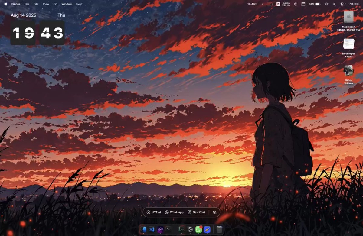This screenshot has height=236, width=363.
Task: Click the 7:43:30 clock in menu bar
Action: tap(354, 4)
